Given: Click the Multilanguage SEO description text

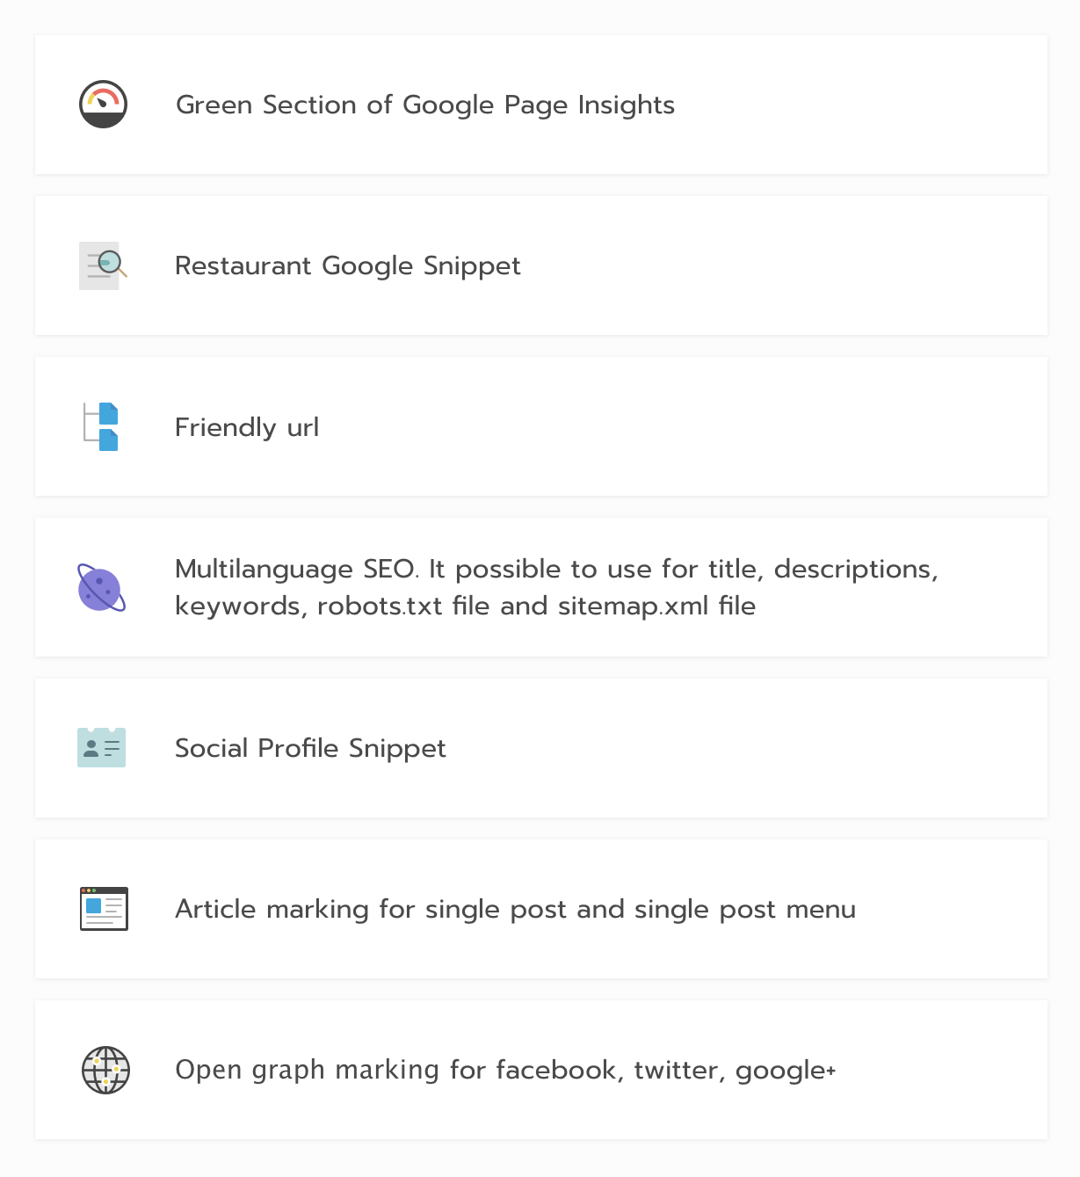Looking at the screenshot, I should point(556,587).
